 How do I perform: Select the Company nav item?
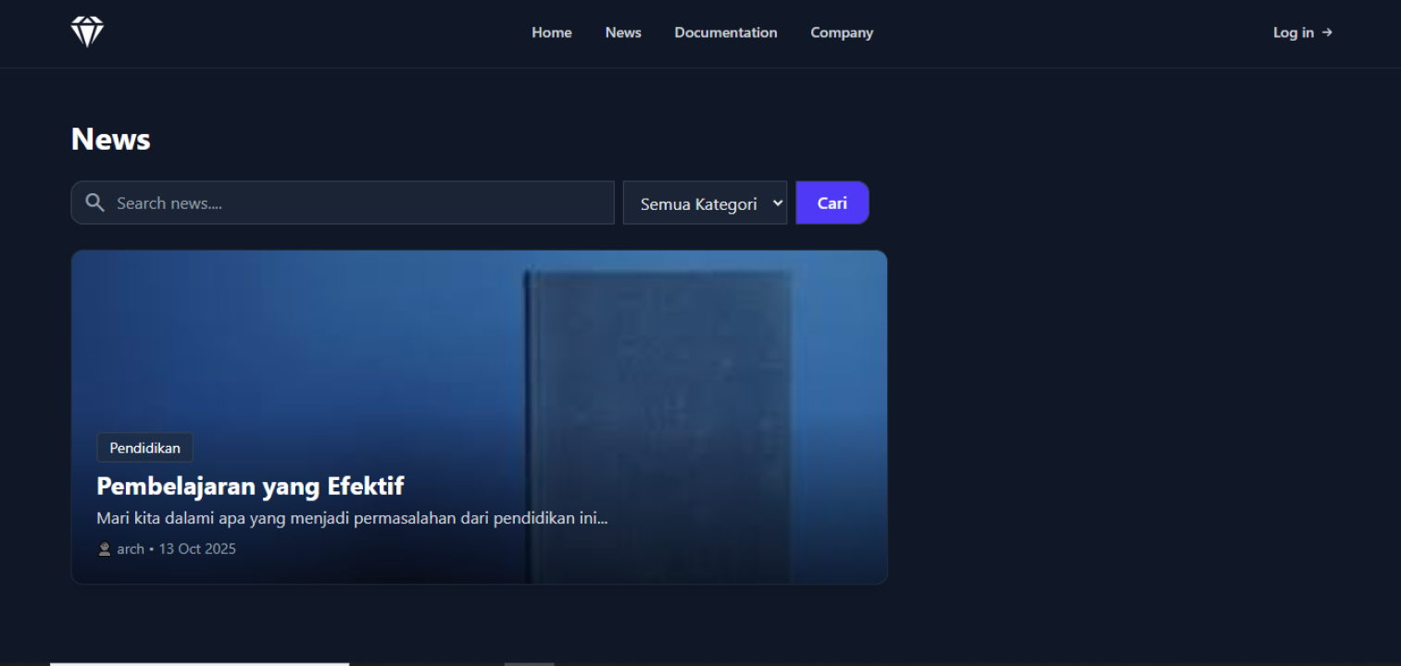tap(842, 32)
